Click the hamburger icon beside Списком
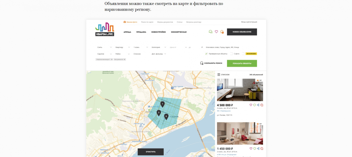This screenshot has height=157, width=352. [219, 75]
